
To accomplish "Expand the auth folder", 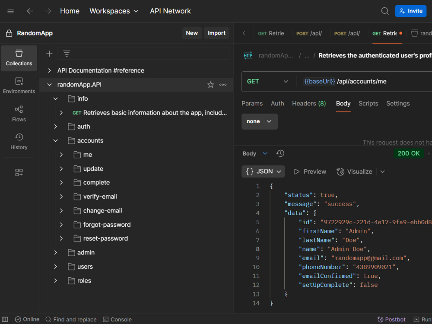I will [55, 127].
